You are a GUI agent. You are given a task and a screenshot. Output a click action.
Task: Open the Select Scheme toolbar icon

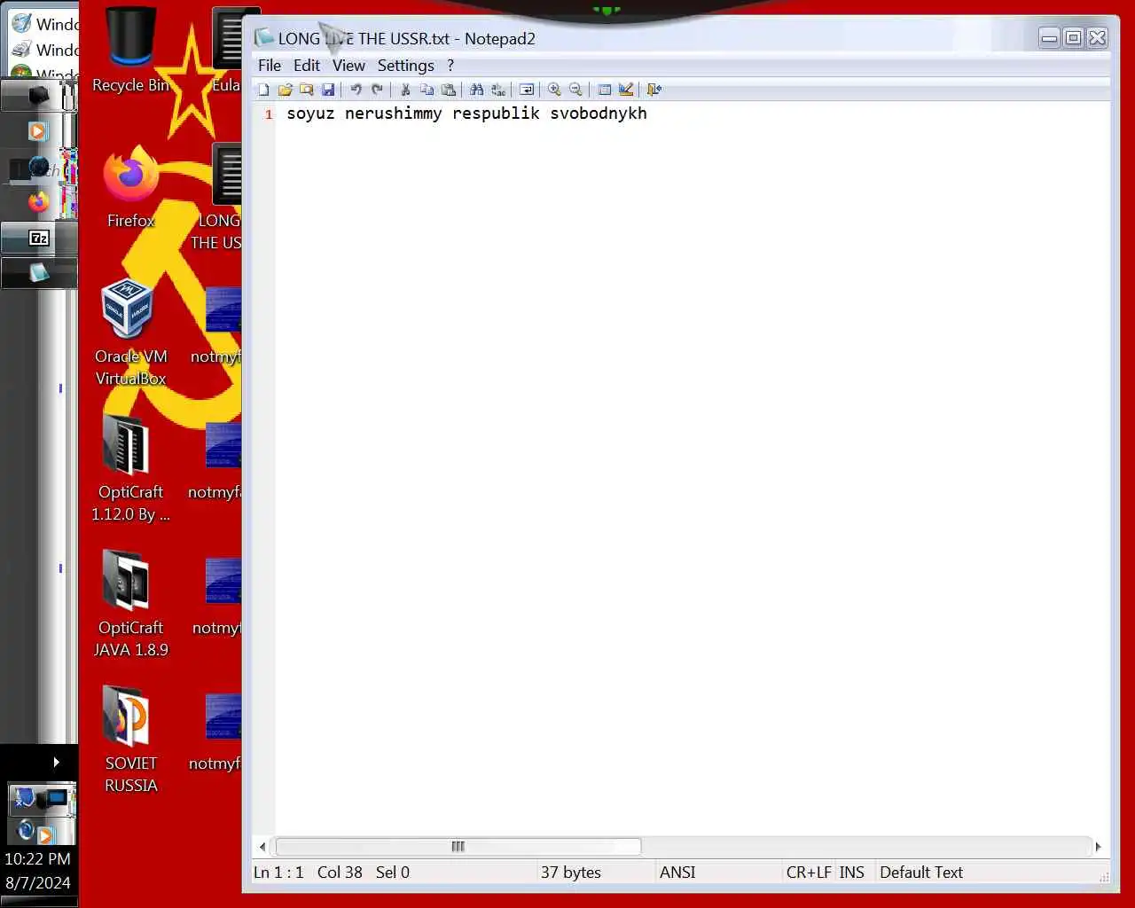coord(605,90)
